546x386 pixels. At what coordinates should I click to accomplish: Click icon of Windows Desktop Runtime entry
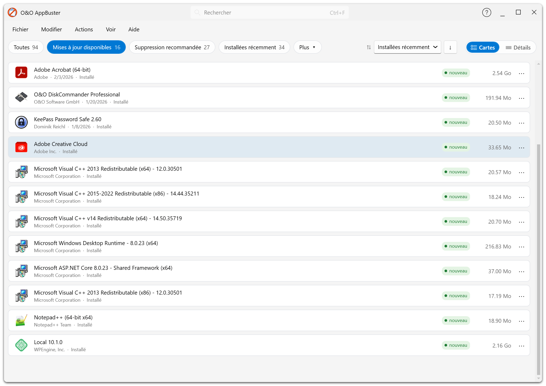point(21,246)
